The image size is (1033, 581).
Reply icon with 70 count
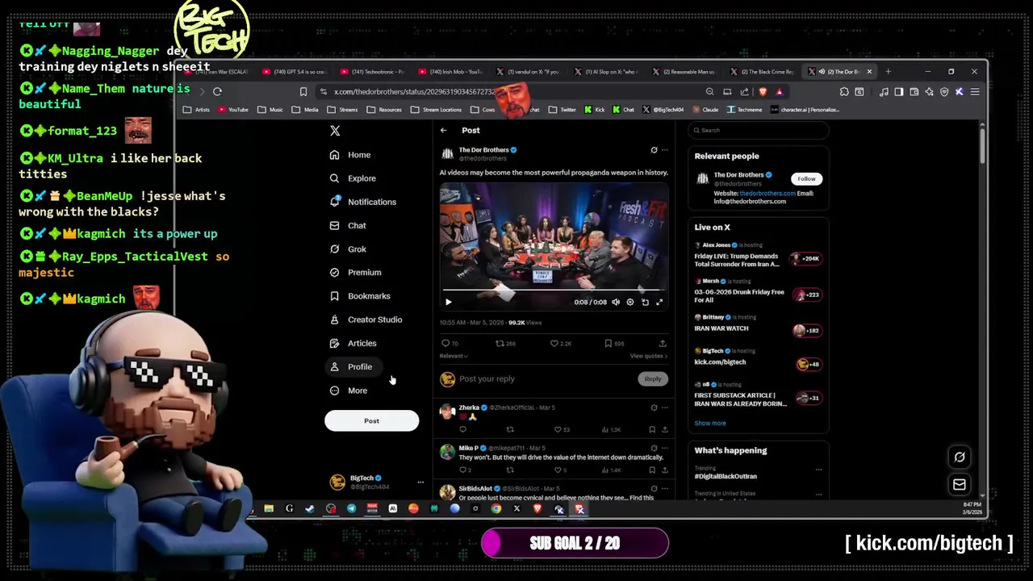point(450,344)
